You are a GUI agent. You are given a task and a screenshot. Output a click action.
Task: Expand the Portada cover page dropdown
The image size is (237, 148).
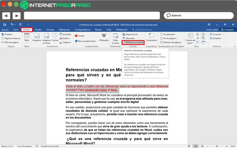point(7,34)
